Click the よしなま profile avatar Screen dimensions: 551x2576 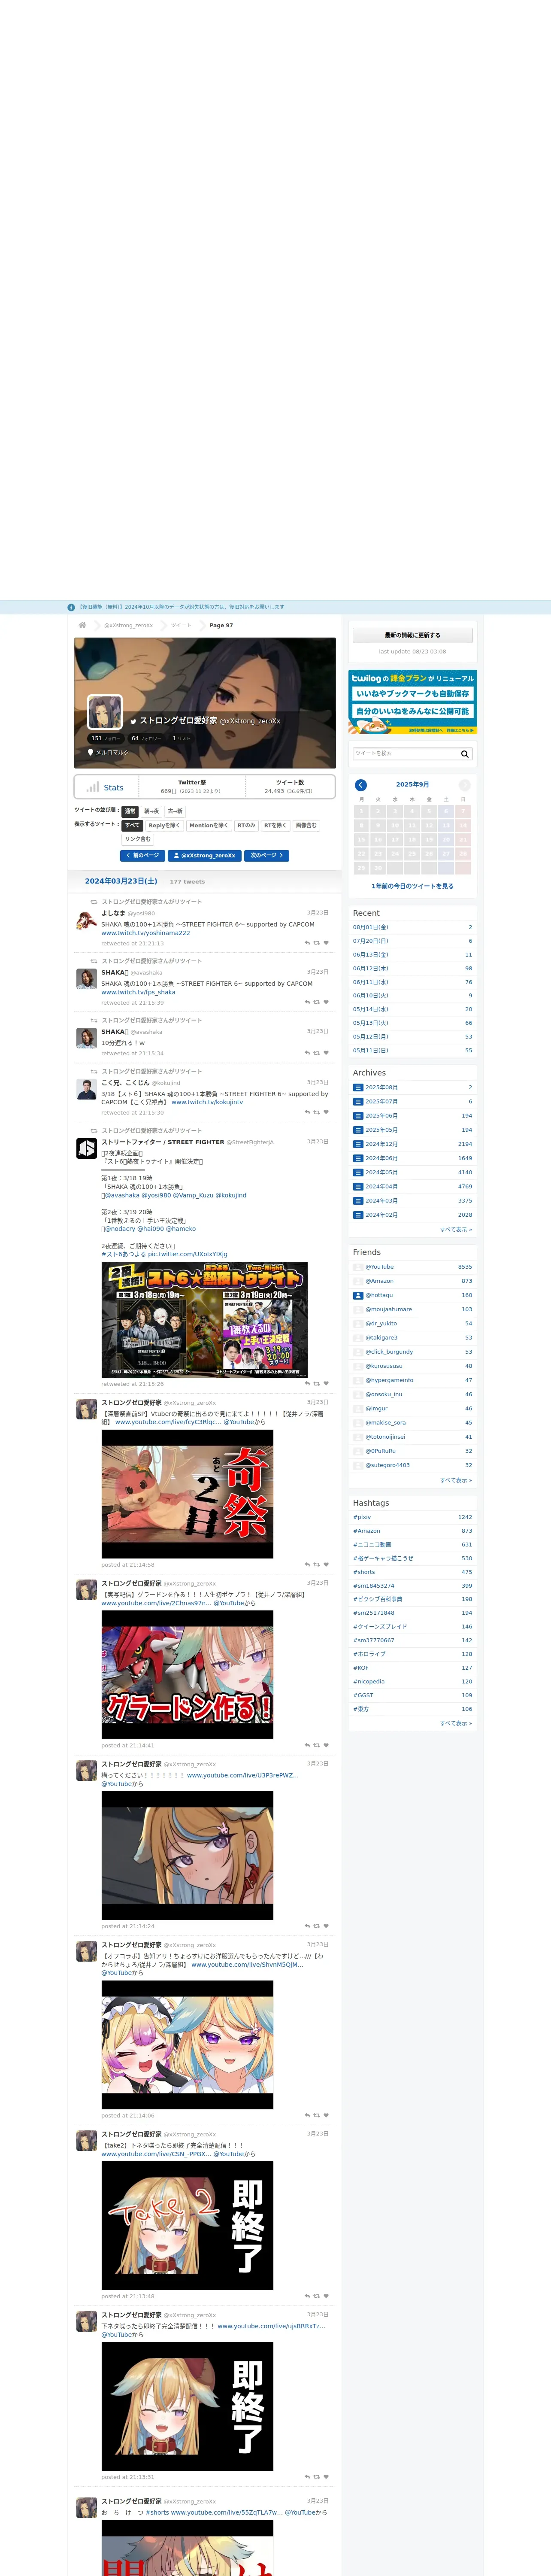click(x=87, y=920)
